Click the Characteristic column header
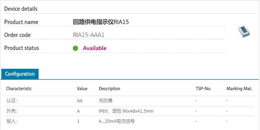This screenshot has height=130, width=260. pos(19,89)
